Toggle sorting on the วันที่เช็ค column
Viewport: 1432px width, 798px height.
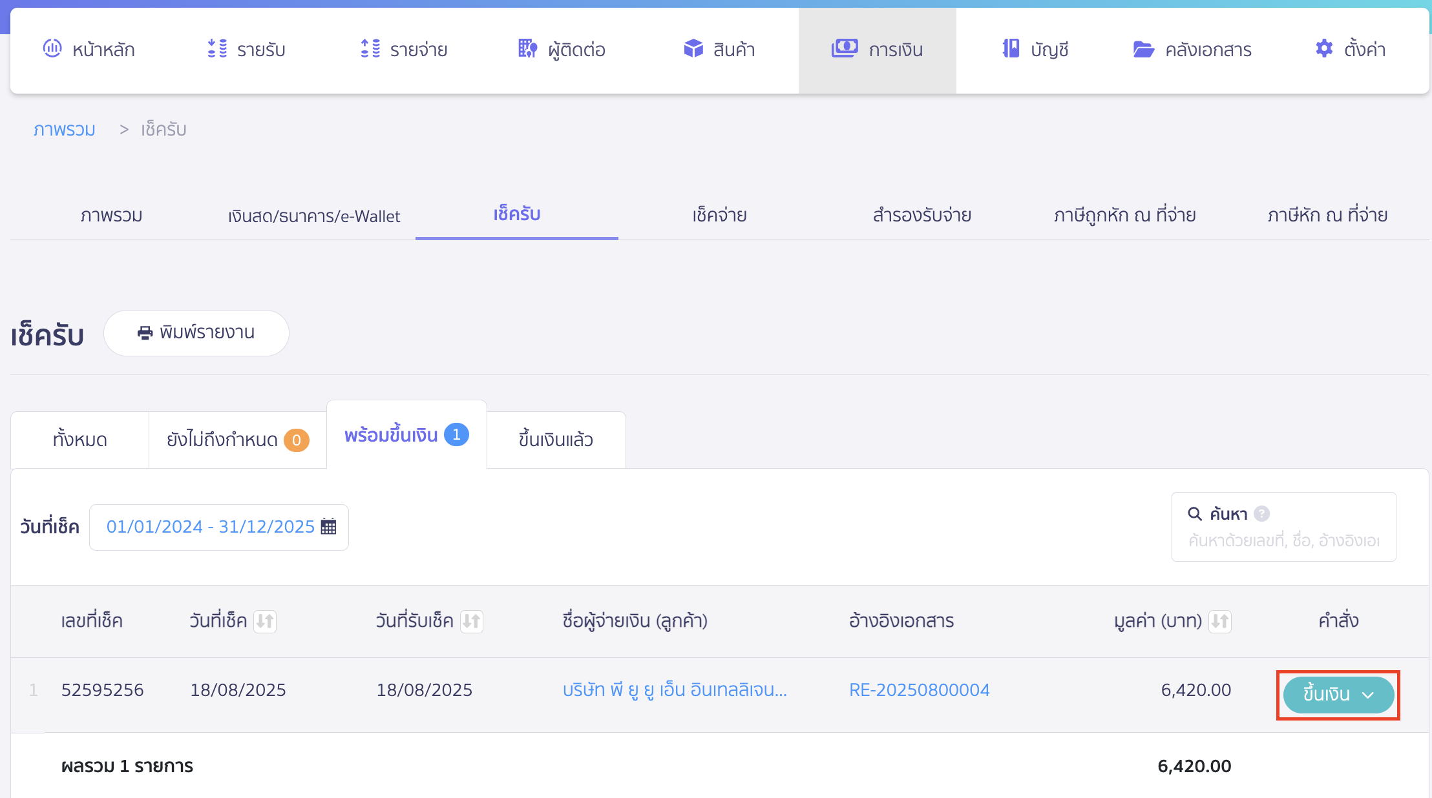click(265, 621)
